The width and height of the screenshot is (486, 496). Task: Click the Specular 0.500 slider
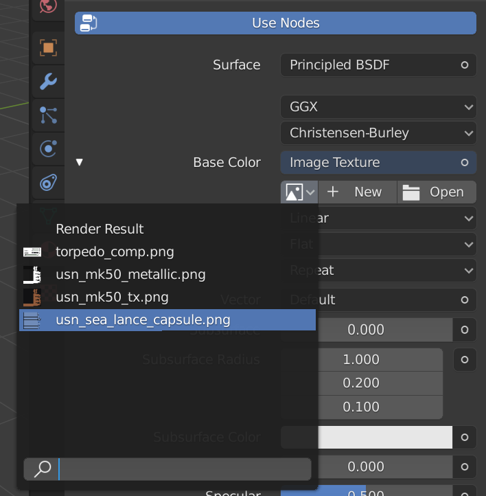367,491
